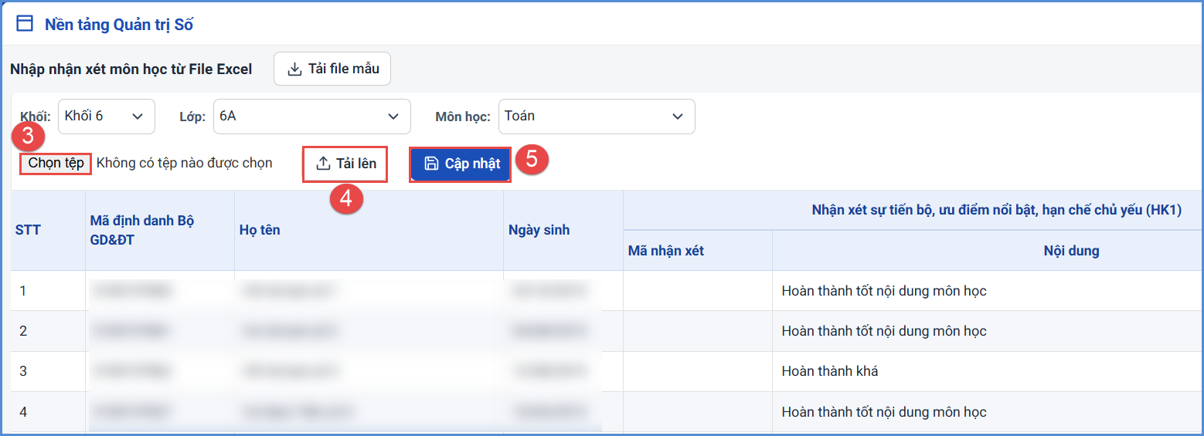Screen dimensions: 1204x436
Task: Click the comment text in row 1
Action: point(884,291)
